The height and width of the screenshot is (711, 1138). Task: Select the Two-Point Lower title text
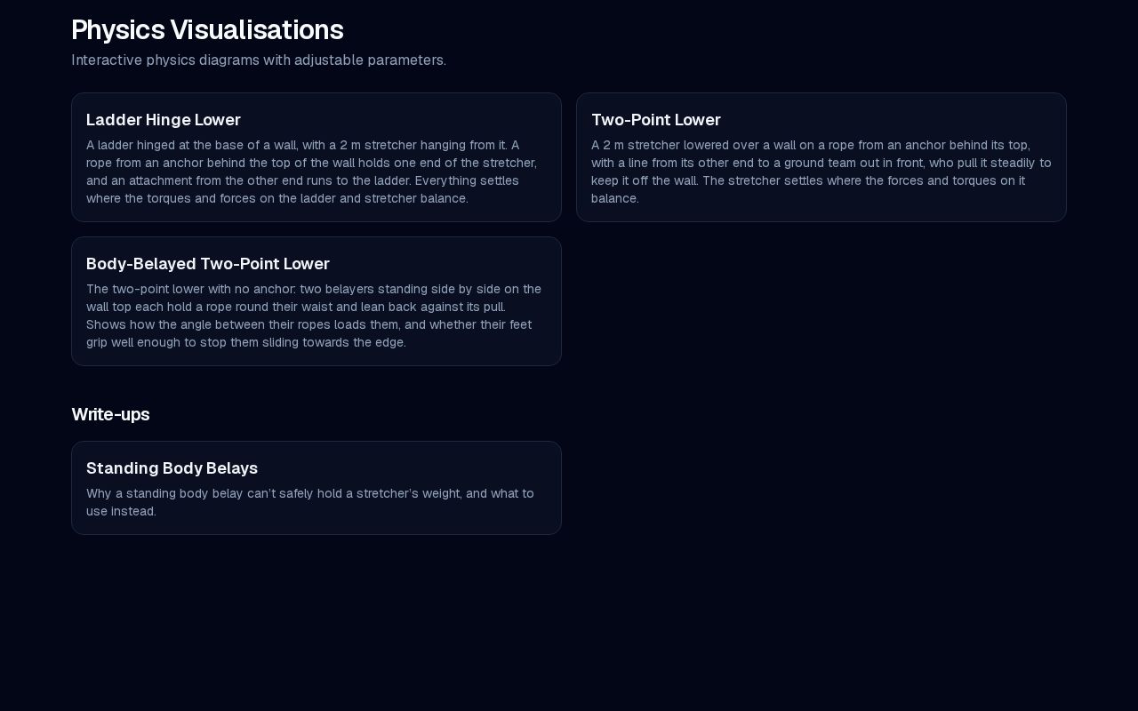pos(656,120)
